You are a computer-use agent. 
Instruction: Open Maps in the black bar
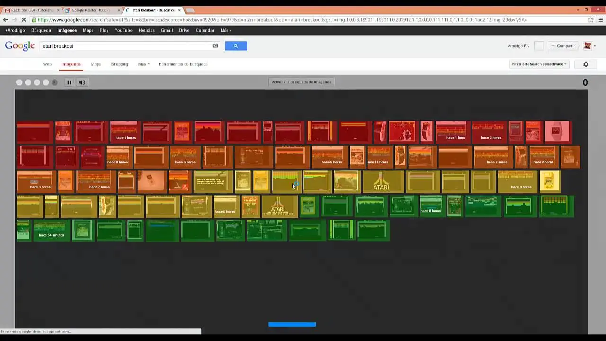pyautogui.click(x=88, y=30)
